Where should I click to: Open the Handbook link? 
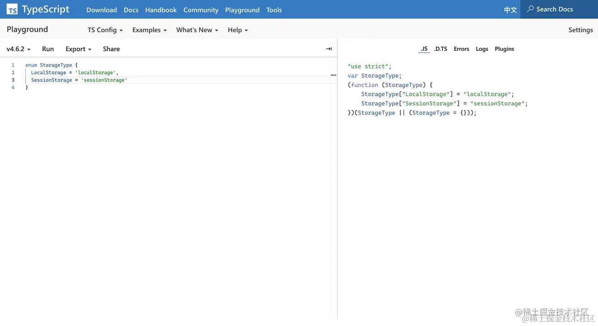(x=161, y=10)
